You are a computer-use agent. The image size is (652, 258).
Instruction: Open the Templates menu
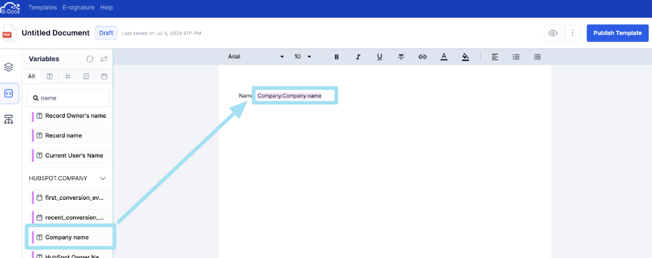[43, 8]
